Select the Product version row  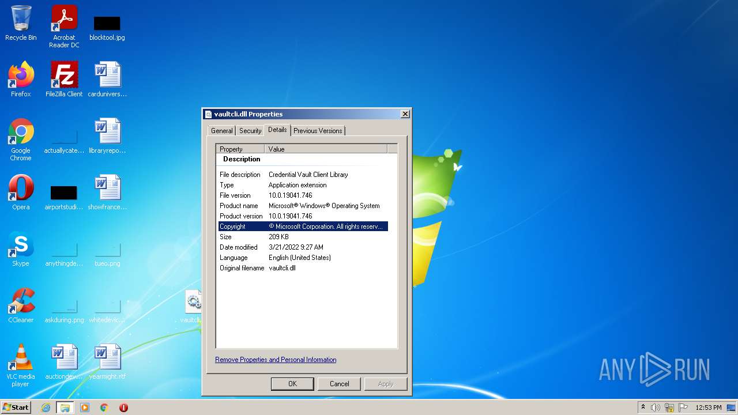click(303, 216)
